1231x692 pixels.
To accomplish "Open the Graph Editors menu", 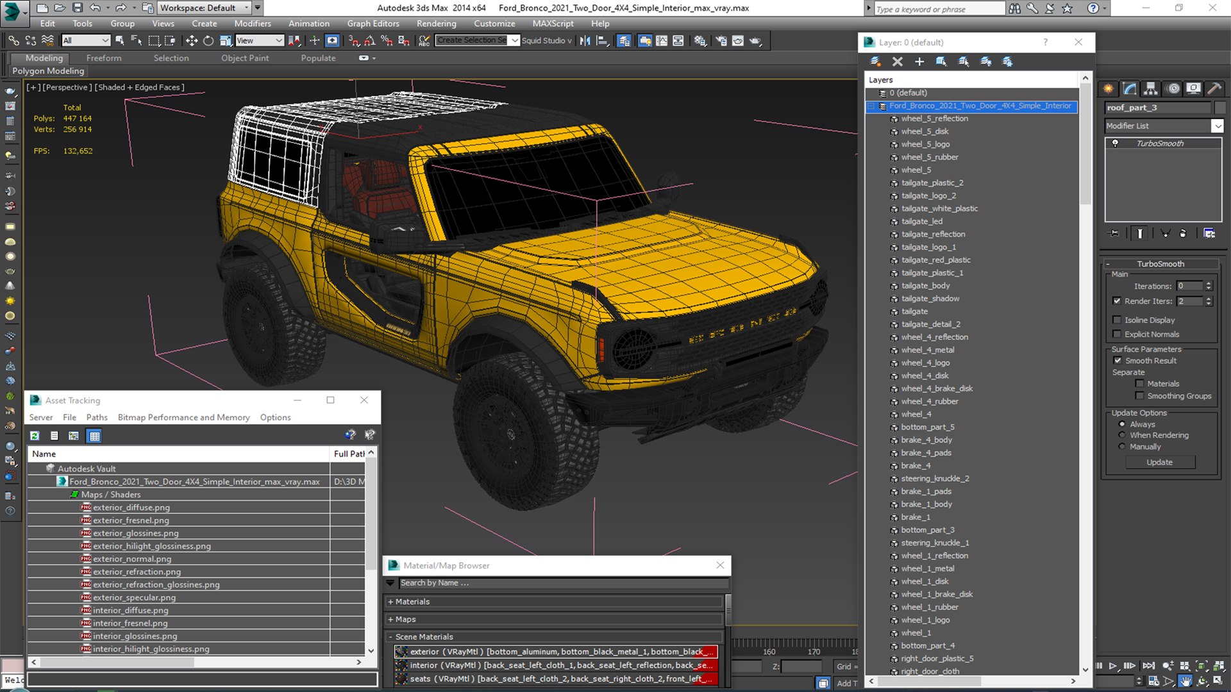I will click(x=373, y=24).
